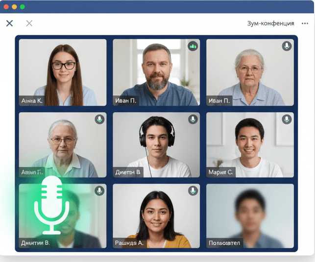The width and height of the screenshot is (315, 262).
Task: Click the gray X icon in header
Action: [x=29, y=23]
